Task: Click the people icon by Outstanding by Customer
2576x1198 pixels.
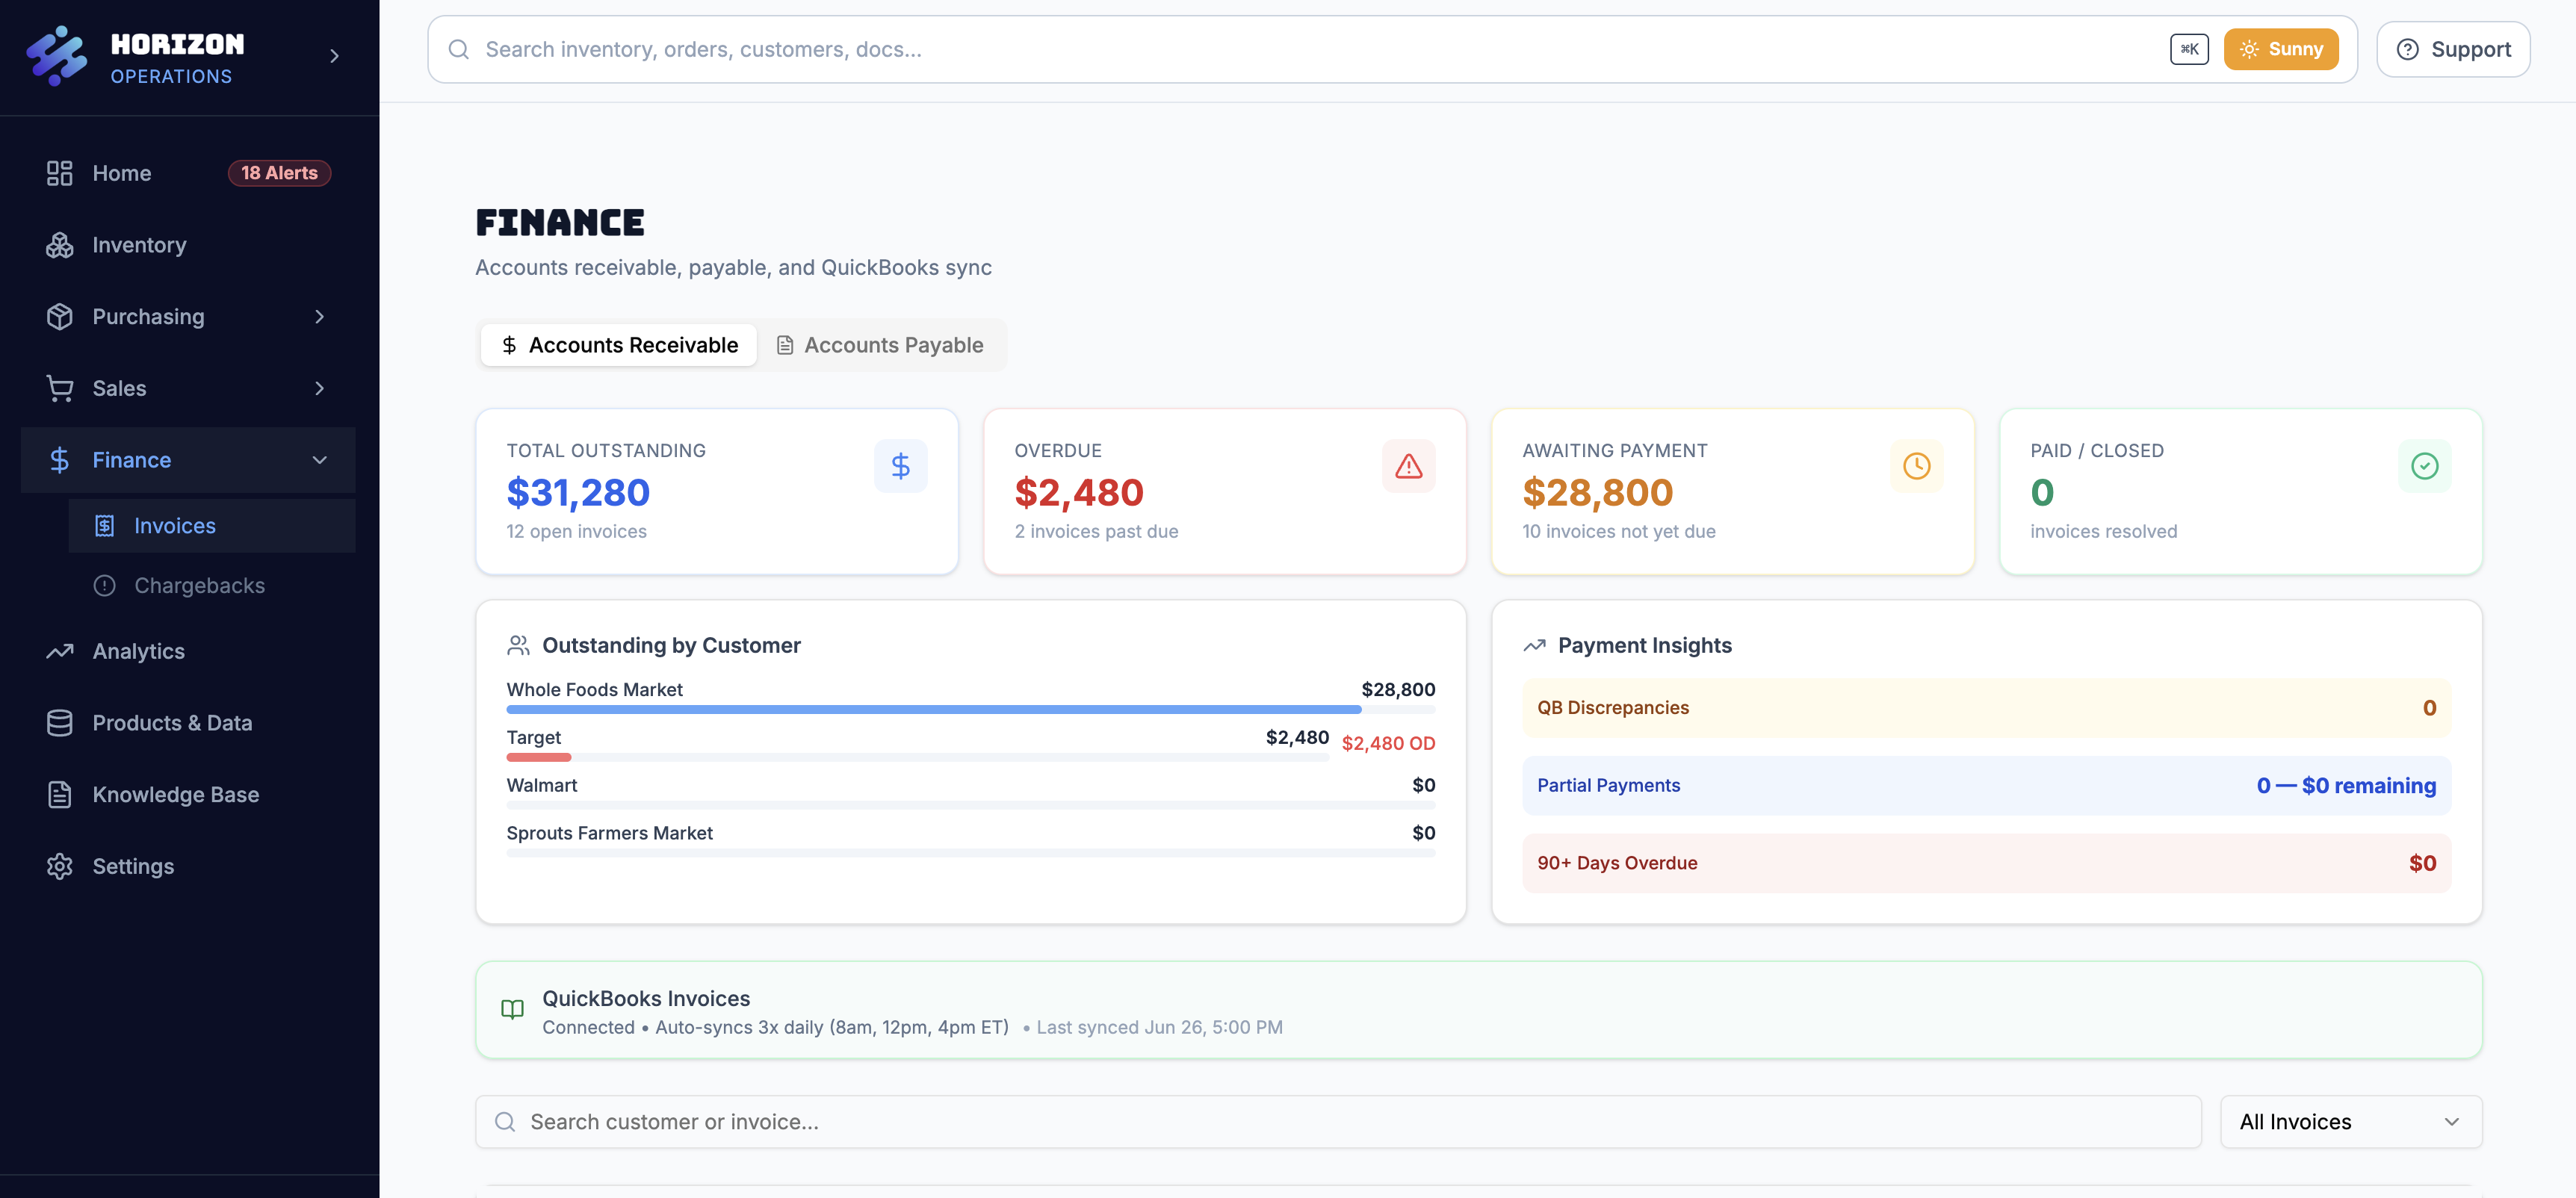Action: point(518,645)
